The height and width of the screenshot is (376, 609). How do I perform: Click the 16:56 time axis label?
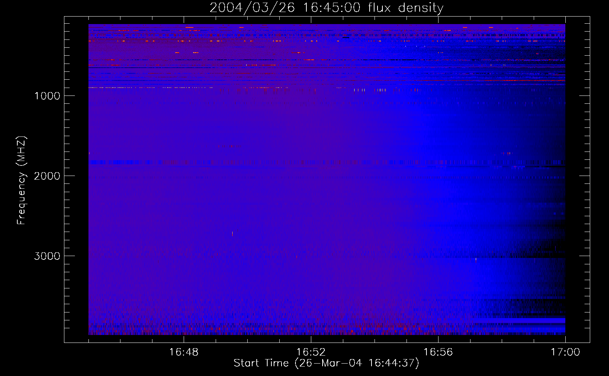[x=438, y=352]
